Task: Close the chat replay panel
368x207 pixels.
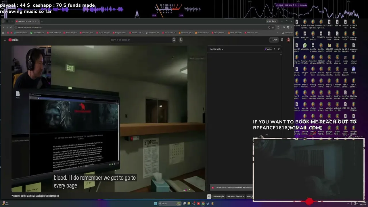Action: pyautogui.click(x=279, y=49)
